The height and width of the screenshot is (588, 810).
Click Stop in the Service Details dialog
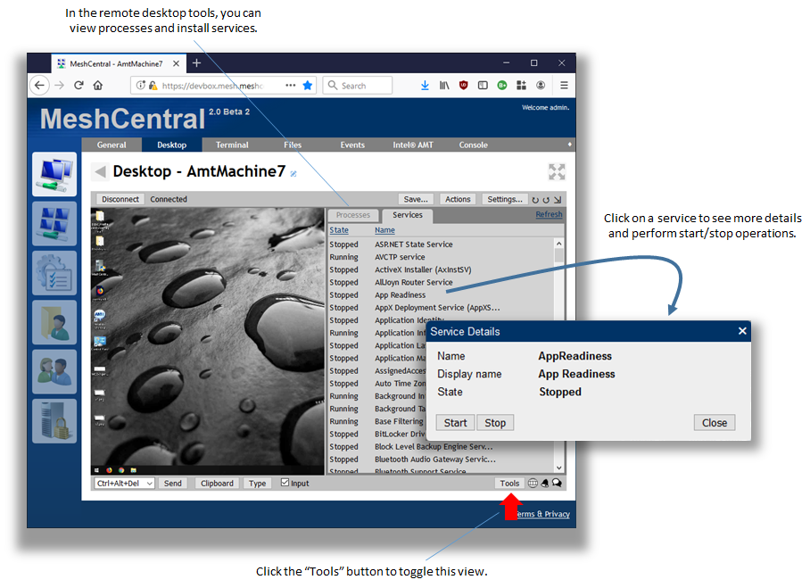495,423
